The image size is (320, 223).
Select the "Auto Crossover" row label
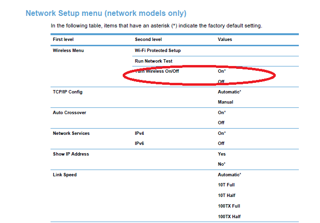point(66,112)
